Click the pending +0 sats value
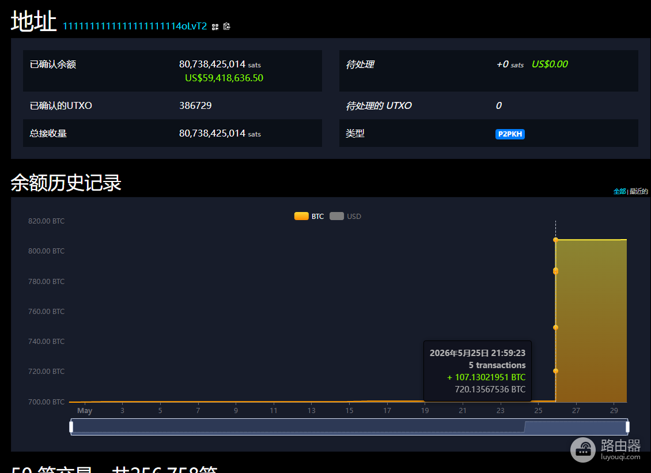Screen dimensions: 651x473 point(510,65)
